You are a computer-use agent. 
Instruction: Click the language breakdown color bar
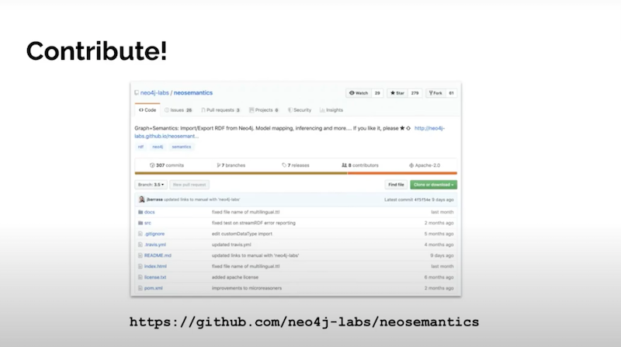point(296,173)
